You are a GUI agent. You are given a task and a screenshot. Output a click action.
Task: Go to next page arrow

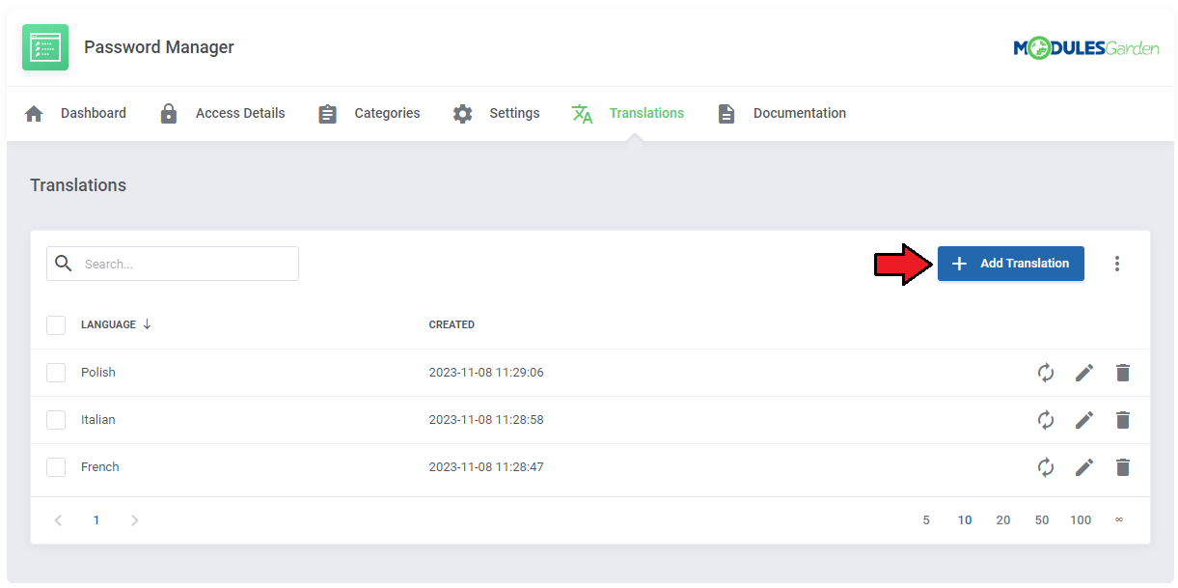(135, 520)
